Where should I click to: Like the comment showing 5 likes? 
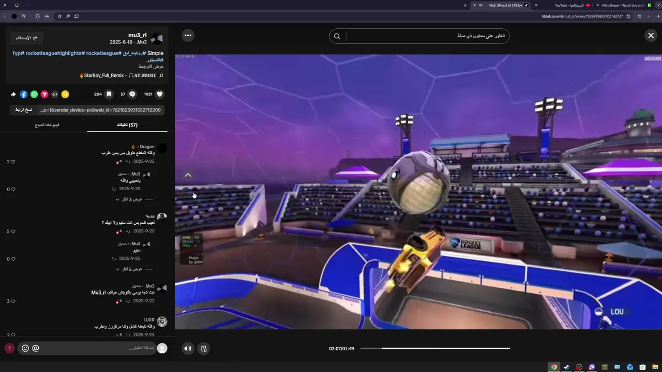13,231
